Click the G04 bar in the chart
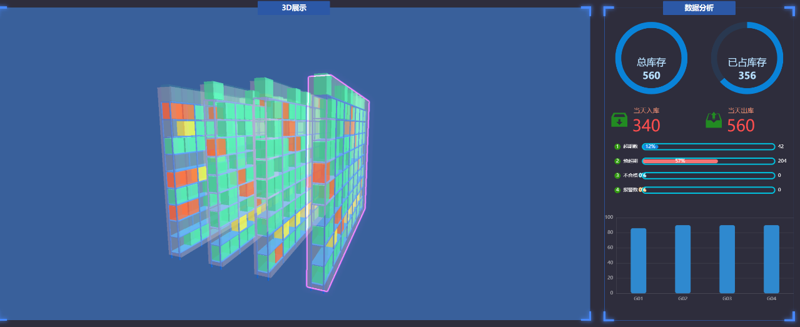 point(771,259)
